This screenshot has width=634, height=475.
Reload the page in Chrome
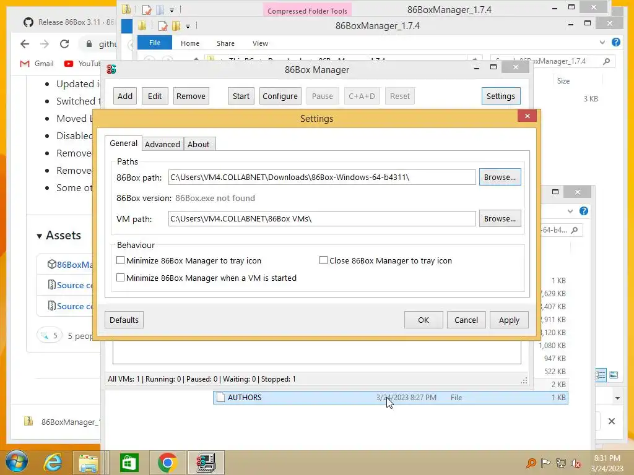pyautogui.click(x=64, y=44)
